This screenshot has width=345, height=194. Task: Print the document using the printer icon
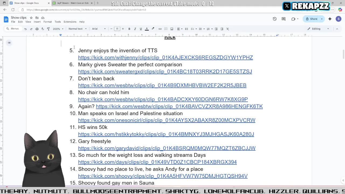[37, 29]
